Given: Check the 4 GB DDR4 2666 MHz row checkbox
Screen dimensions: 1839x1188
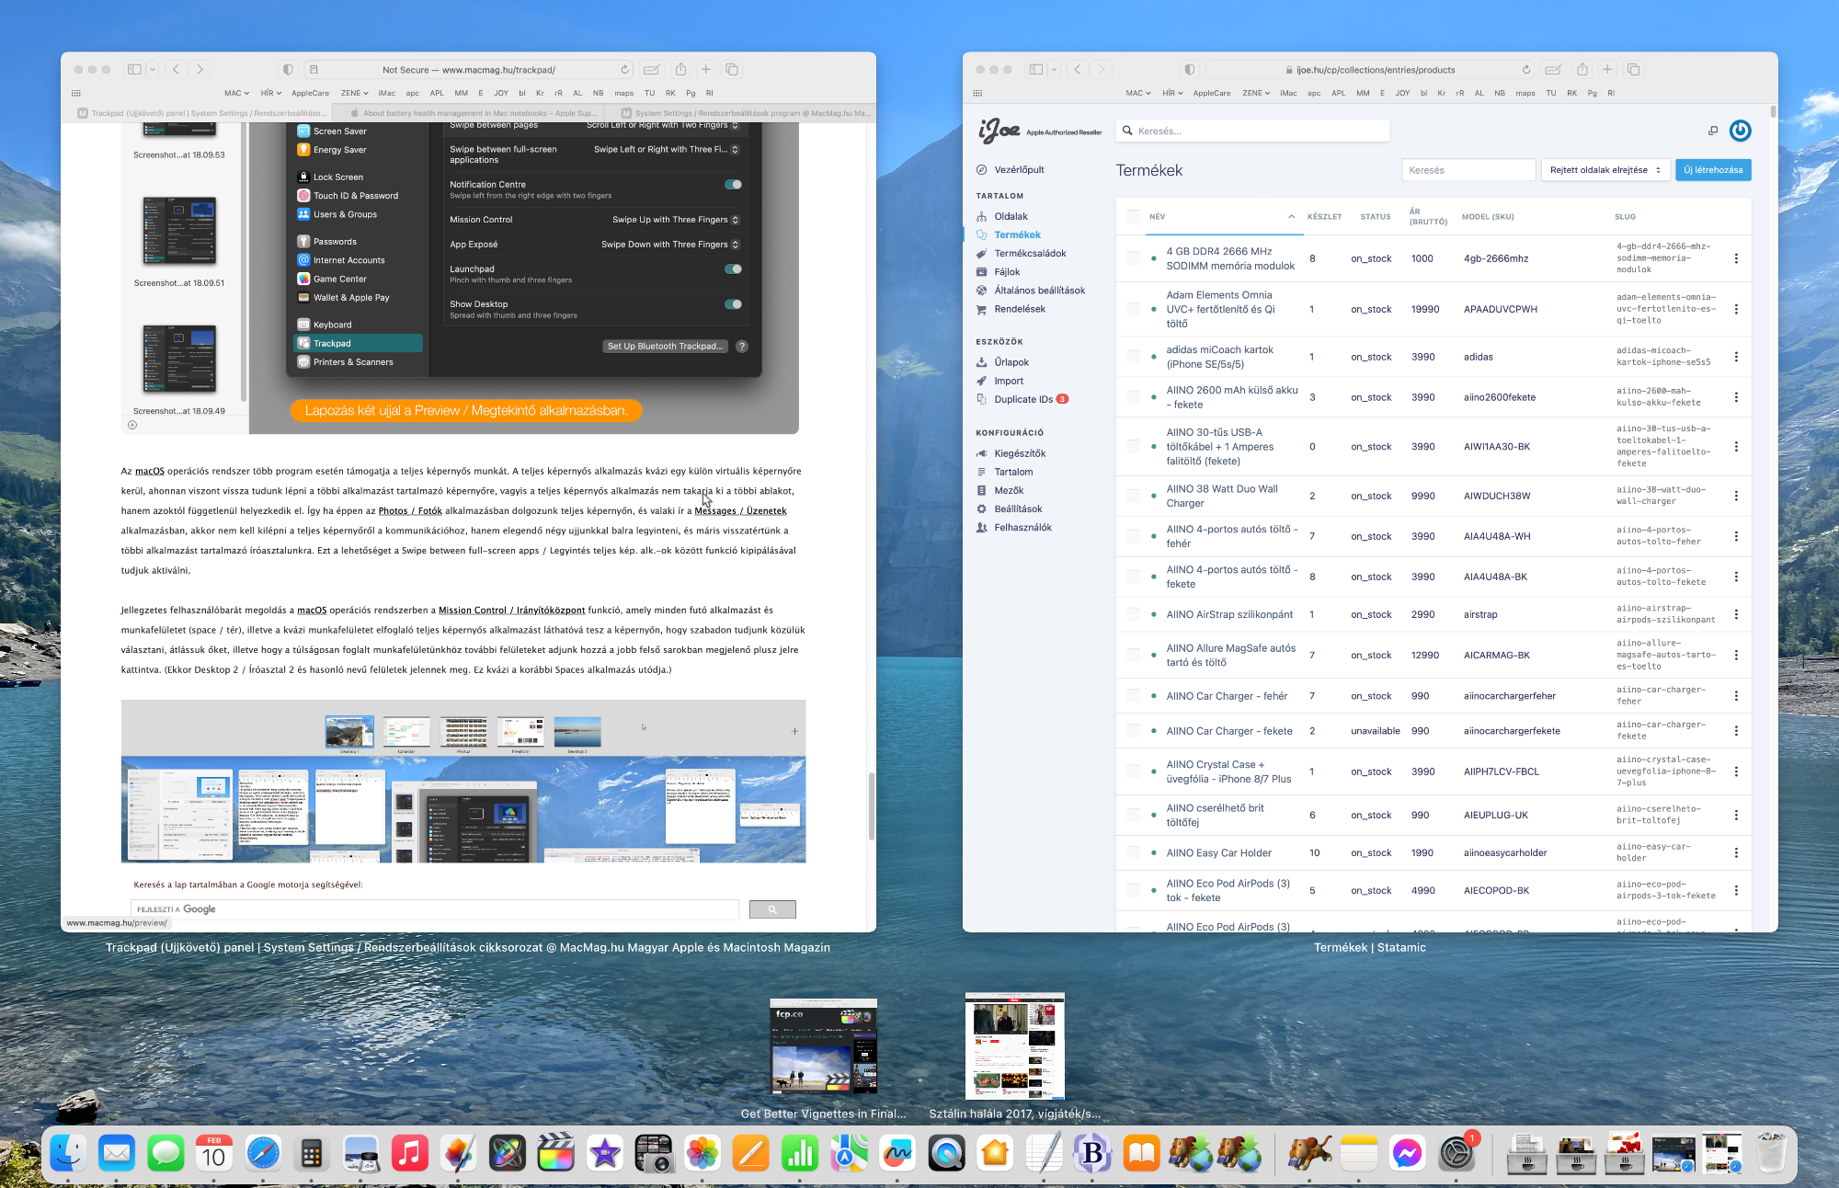Looking at the screenshot, I should [1133, 258].
